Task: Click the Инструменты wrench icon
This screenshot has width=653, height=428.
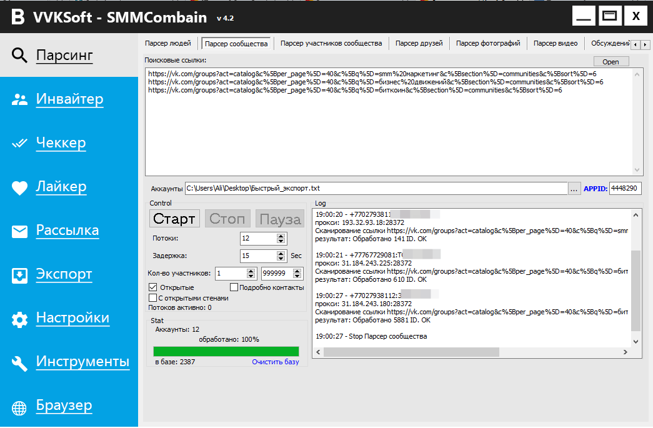Action: coord(19,363)
